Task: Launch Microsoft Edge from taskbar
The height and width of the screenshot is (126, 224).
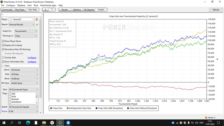Action: 28,122
